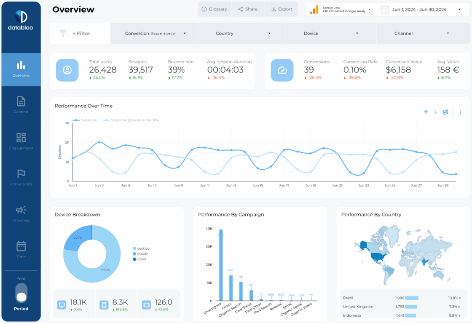Click the Brazil row label

click(348, 298)
